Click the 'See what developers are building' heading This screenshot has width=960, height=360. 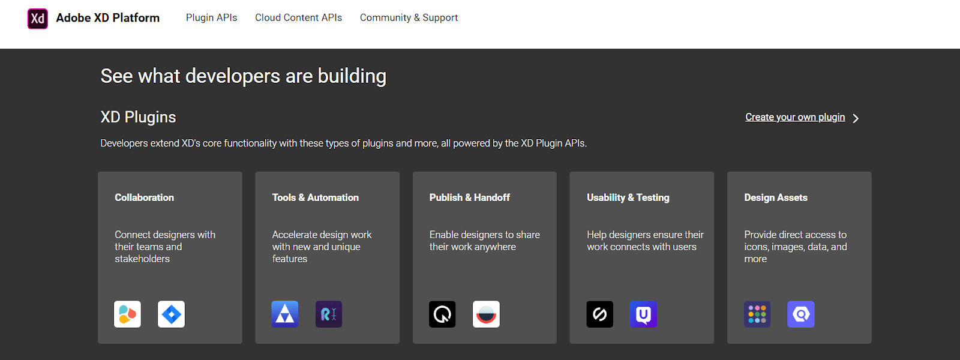244,76
